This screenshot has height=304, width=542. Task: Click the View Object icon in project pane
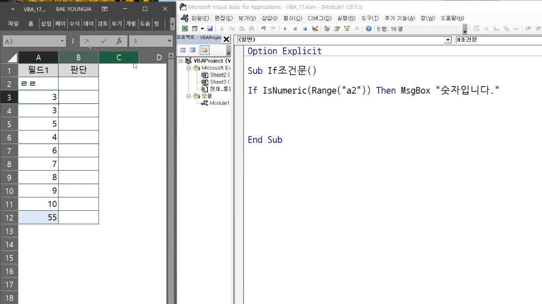(193, 50)
